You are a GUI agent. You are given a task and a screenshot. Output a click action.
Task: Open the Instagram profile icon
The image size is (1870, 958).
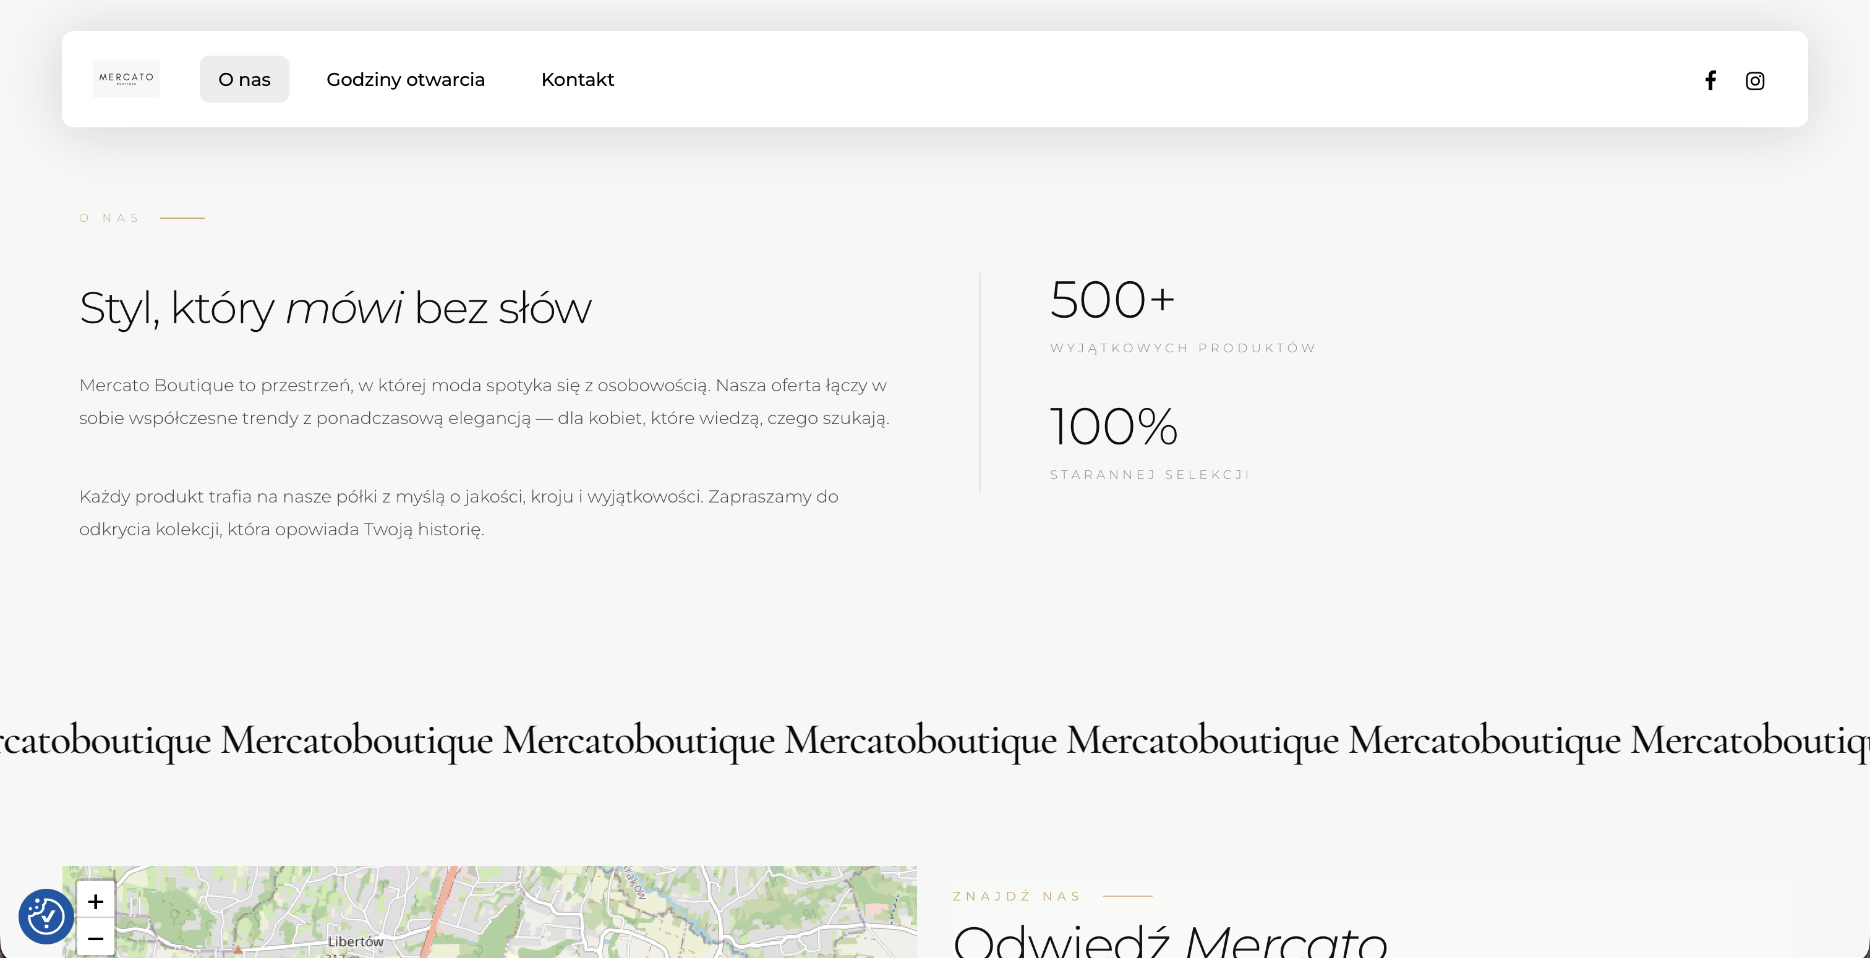1754,80
